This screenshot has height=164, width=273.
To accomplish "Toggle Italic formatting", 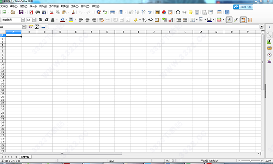I will pos(47,20).
